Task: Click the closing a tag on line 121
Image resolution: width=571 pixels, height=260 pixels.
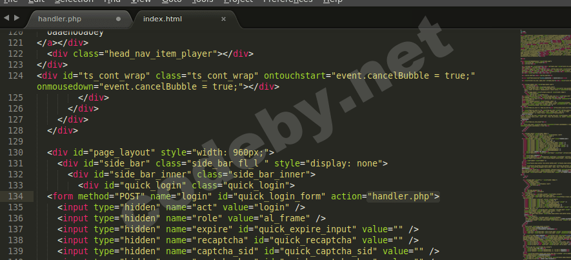Action: pos(47,43)
